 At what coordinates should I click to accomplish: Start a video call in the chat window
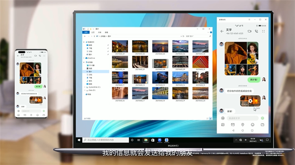tap(249, 31)
